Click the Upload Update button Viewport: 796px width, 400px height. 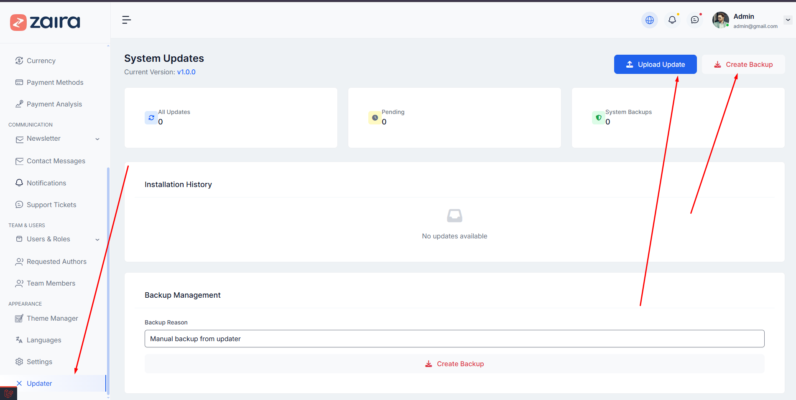655,64
